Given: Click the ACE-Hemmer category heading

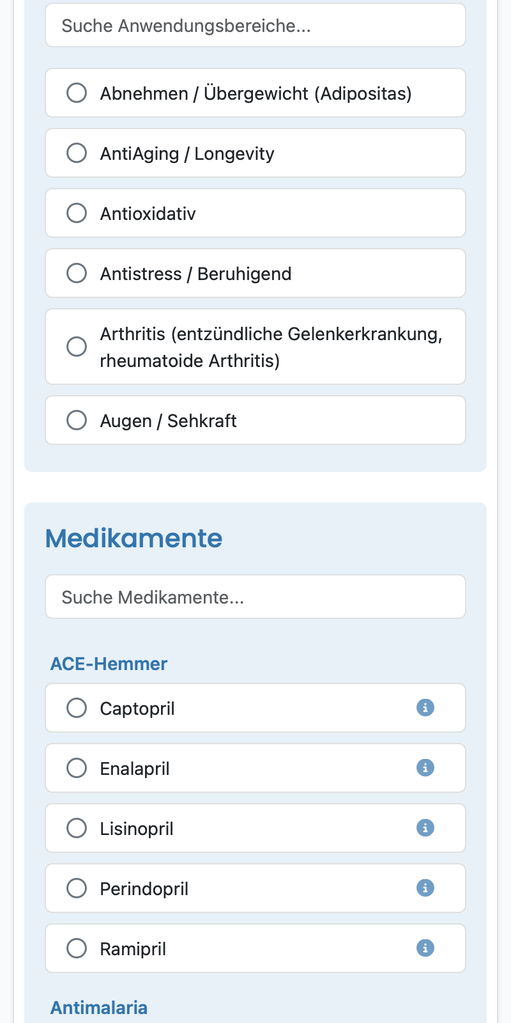Looking at the screenshot, I should tap(109, 664).
